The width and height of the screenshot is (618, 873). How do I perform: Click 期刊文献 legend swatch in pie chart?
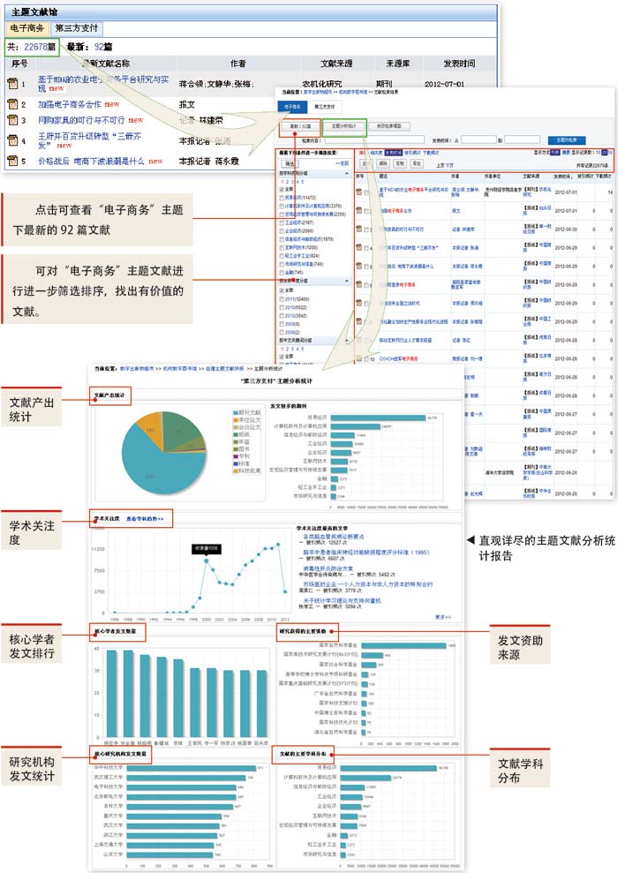pos(235,412)
